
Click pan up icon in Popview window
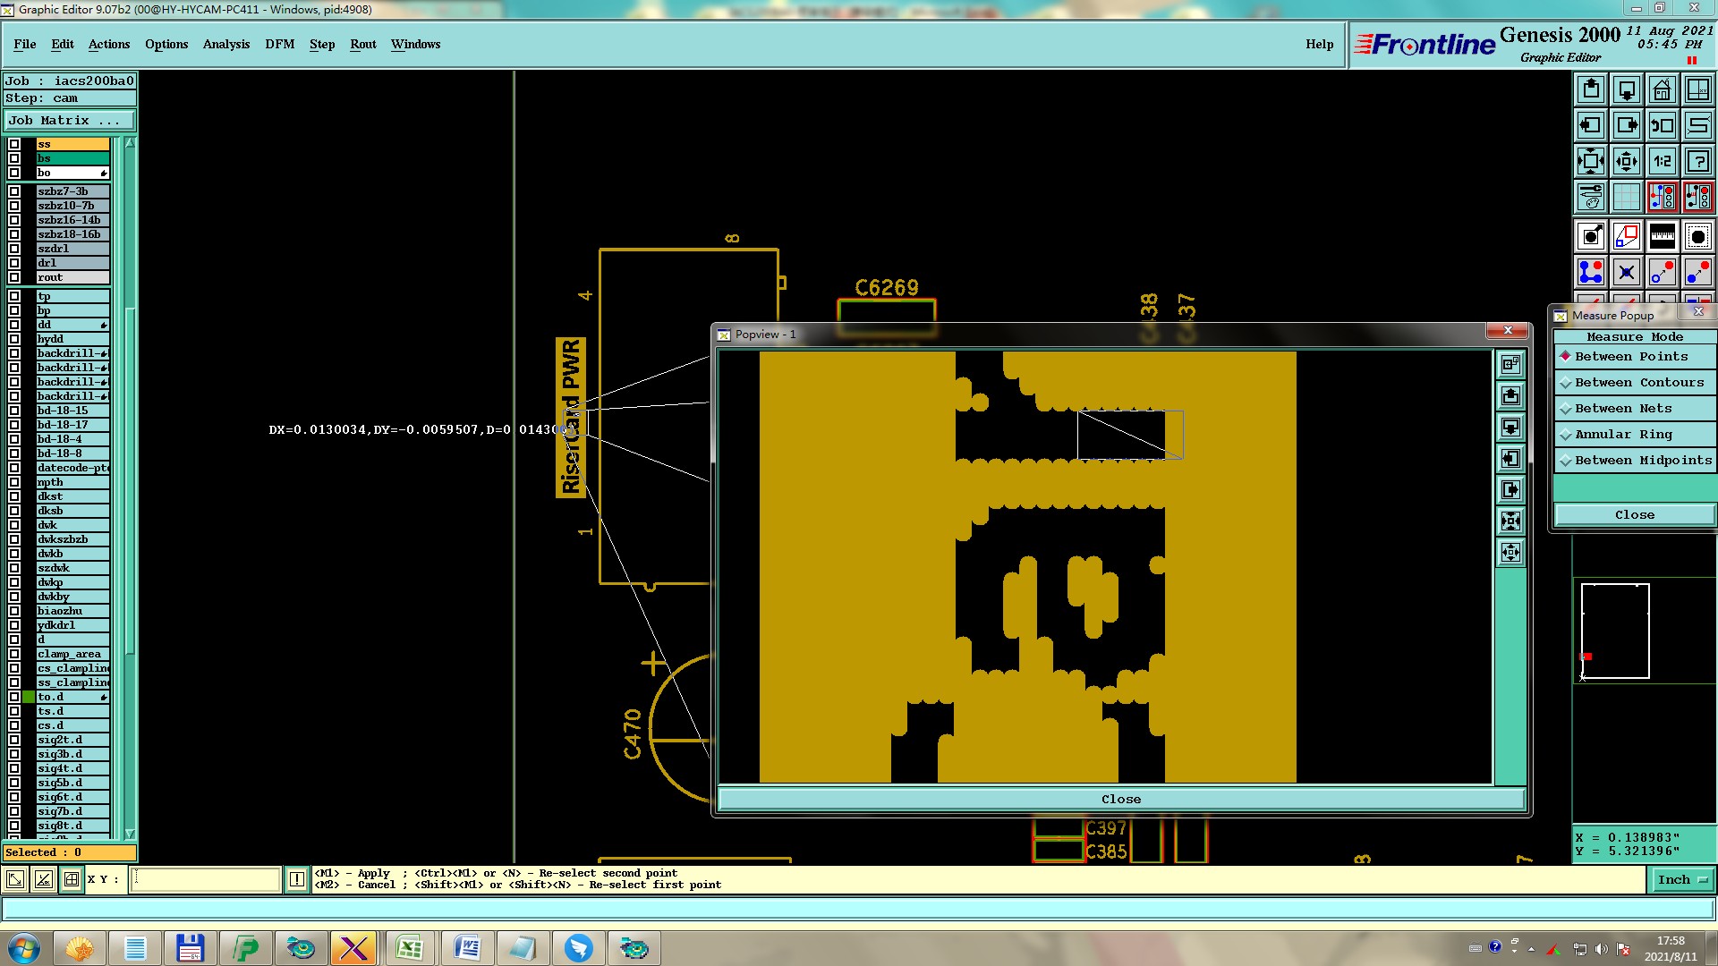coord(1510,395)
